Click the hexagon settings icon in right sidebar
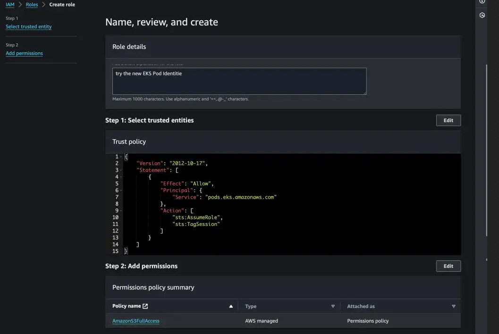The image size is (499, 334). pyautogui.click(x=482, y=15)
